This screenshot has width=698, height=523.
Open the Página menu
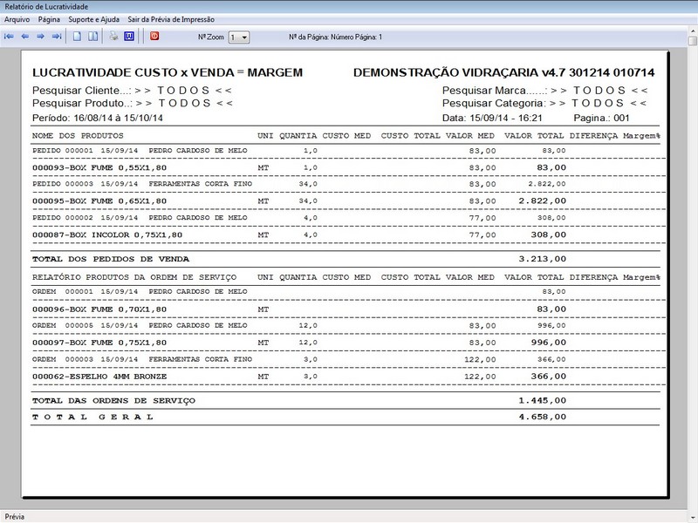49,18
